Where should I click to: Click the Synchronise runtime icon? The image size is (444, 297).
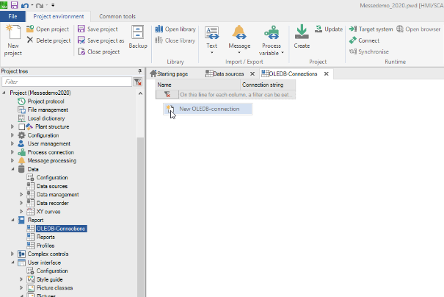354,51
